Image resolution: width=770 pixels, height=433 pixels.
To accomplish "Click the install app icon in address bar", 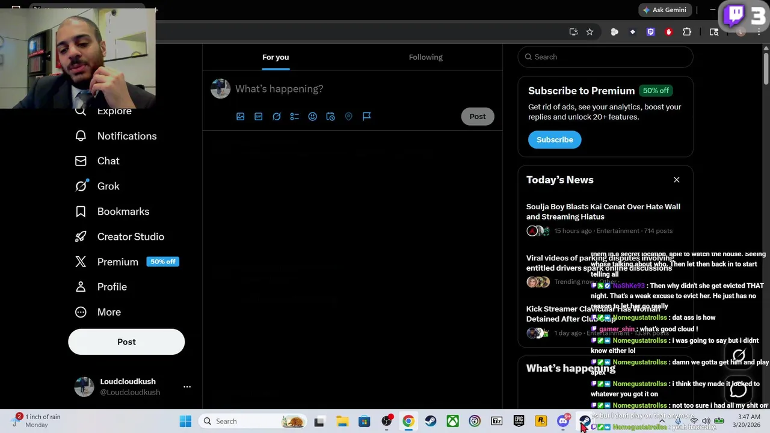I will [573, 32].
